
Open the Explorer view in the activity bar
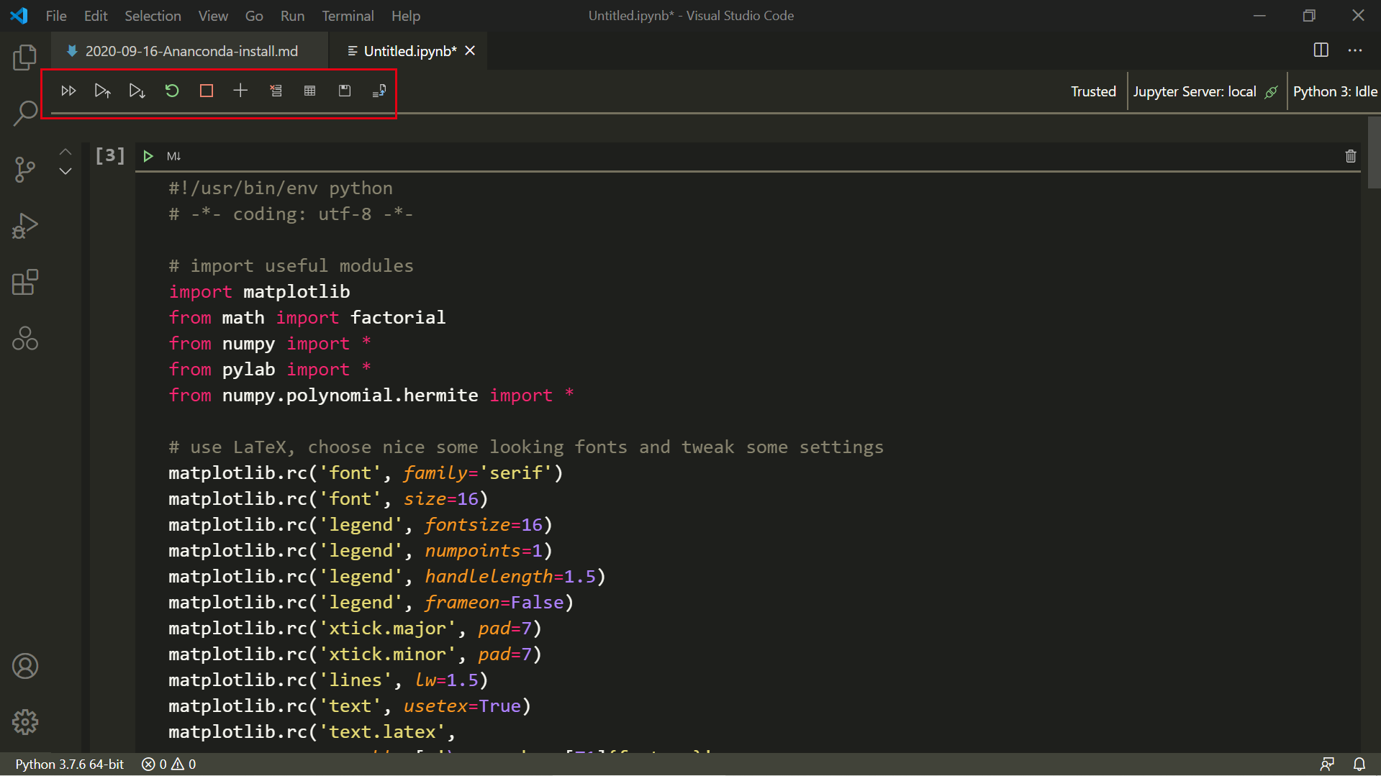(25, 57)
